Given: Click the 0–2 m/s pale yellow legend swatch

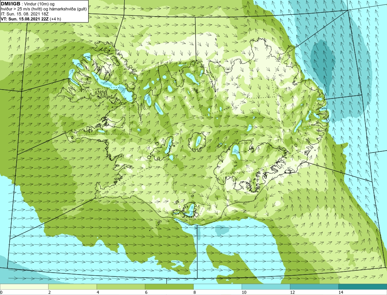Looking at the screenshot, I should (24, 287).
